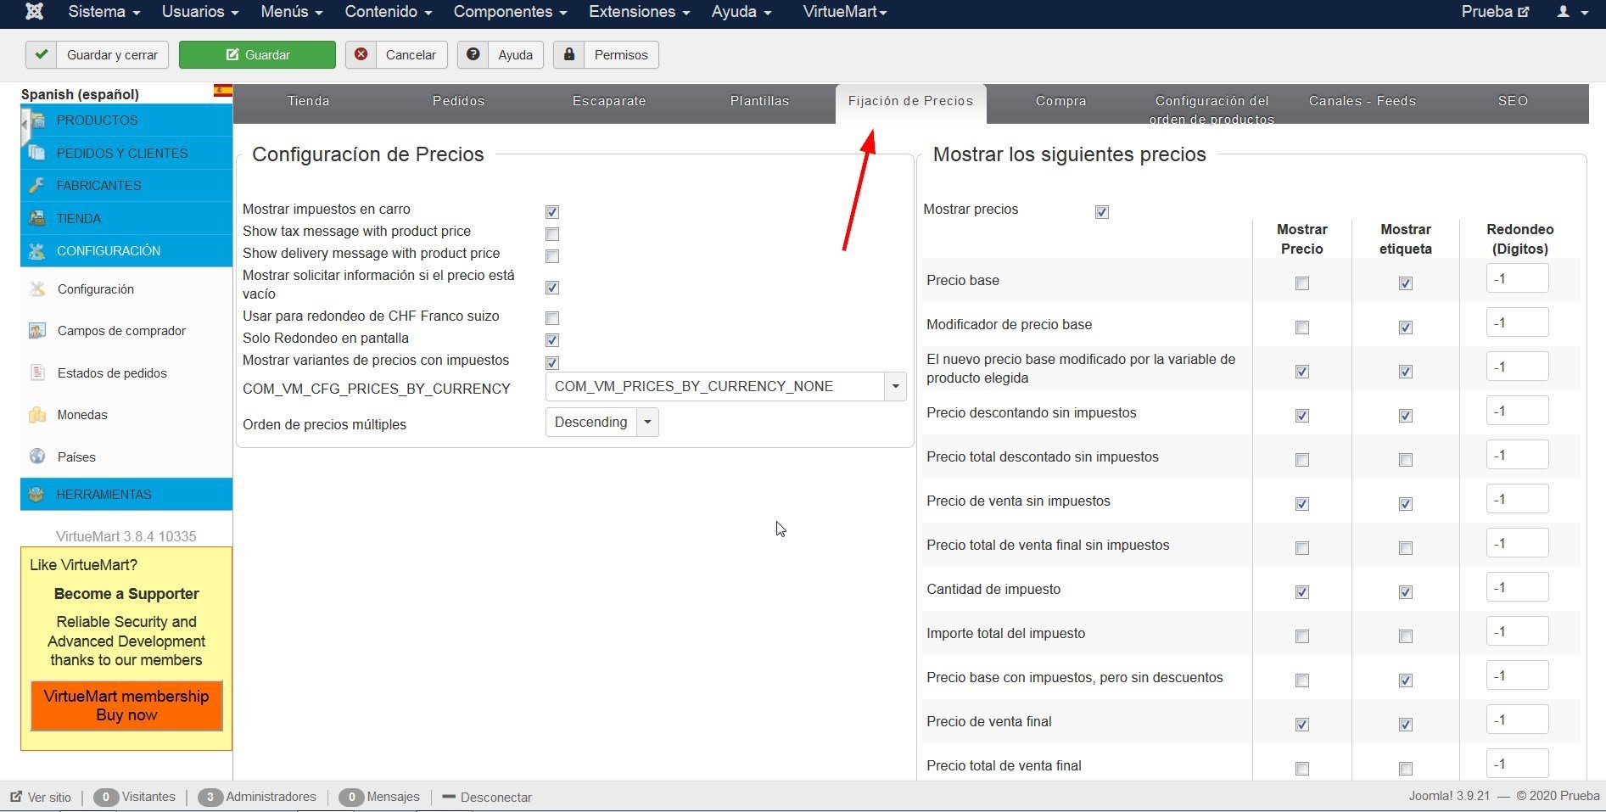Image resolution: width=1606 pixels, height=812 pixels.
Task: Toggle Mostrar impuestos en carro checkbox
Action: (552, 212)
